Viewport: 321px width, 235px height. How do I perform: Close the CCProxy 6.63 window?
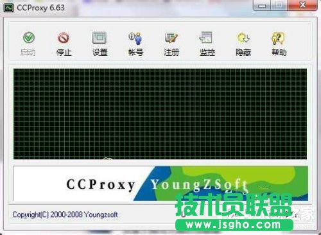click(x=302, y=5)
